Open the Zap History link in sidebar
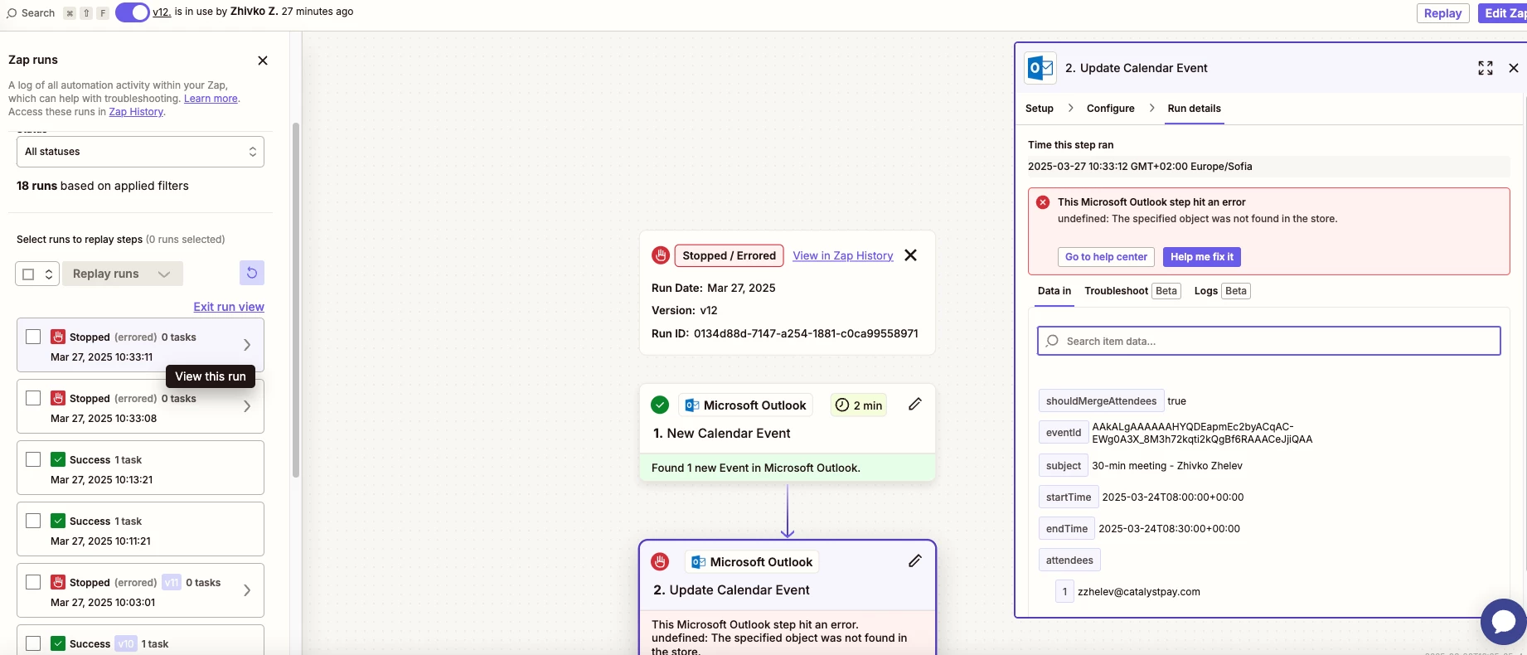The image size is (1527, 655). coord(136,112)
